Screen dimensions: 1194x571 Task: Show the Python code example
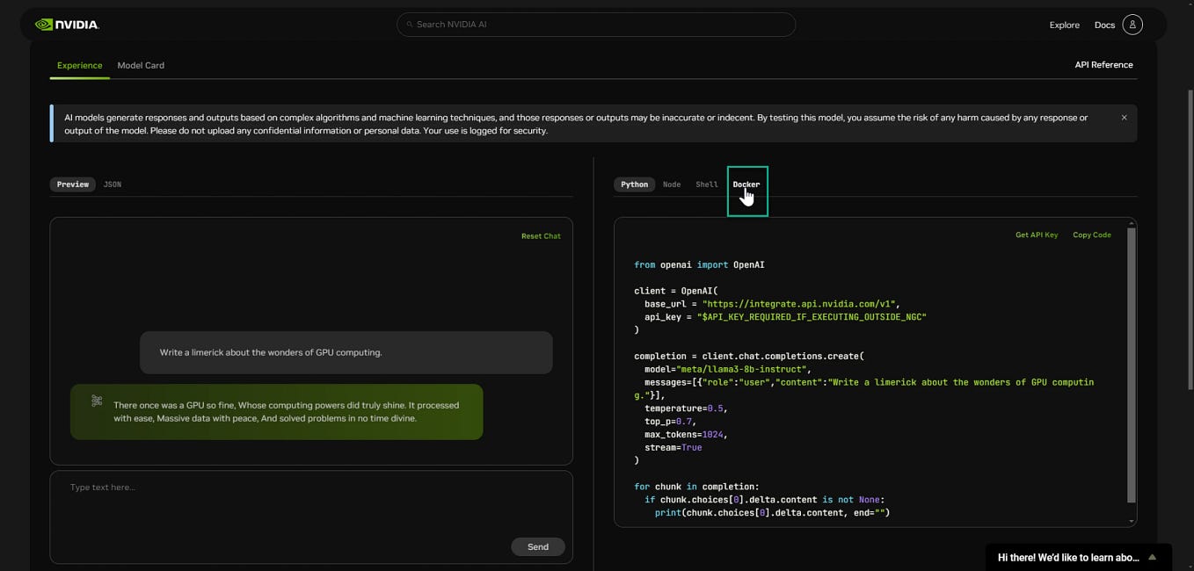click(x=634, y=184)
